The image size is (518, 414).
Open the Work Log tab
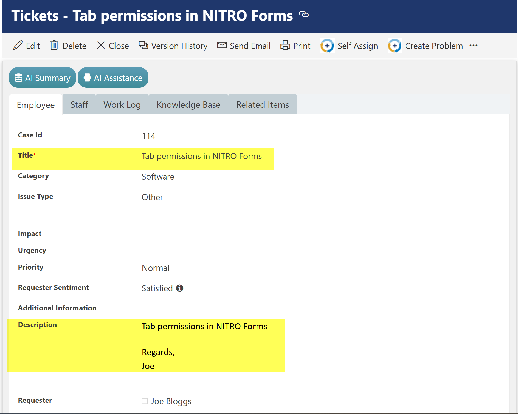(x=122, y=105)
